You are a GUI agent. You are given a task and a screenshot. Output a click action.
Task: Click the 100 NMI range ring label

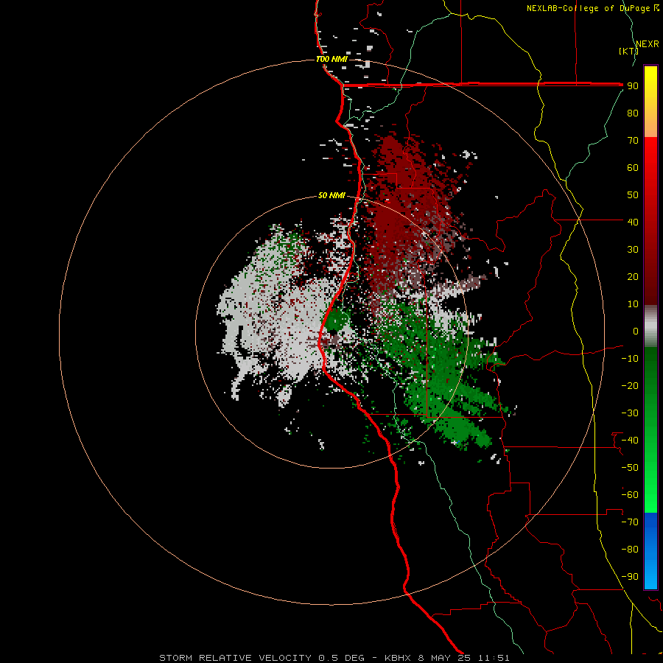(x=332, y=59)
